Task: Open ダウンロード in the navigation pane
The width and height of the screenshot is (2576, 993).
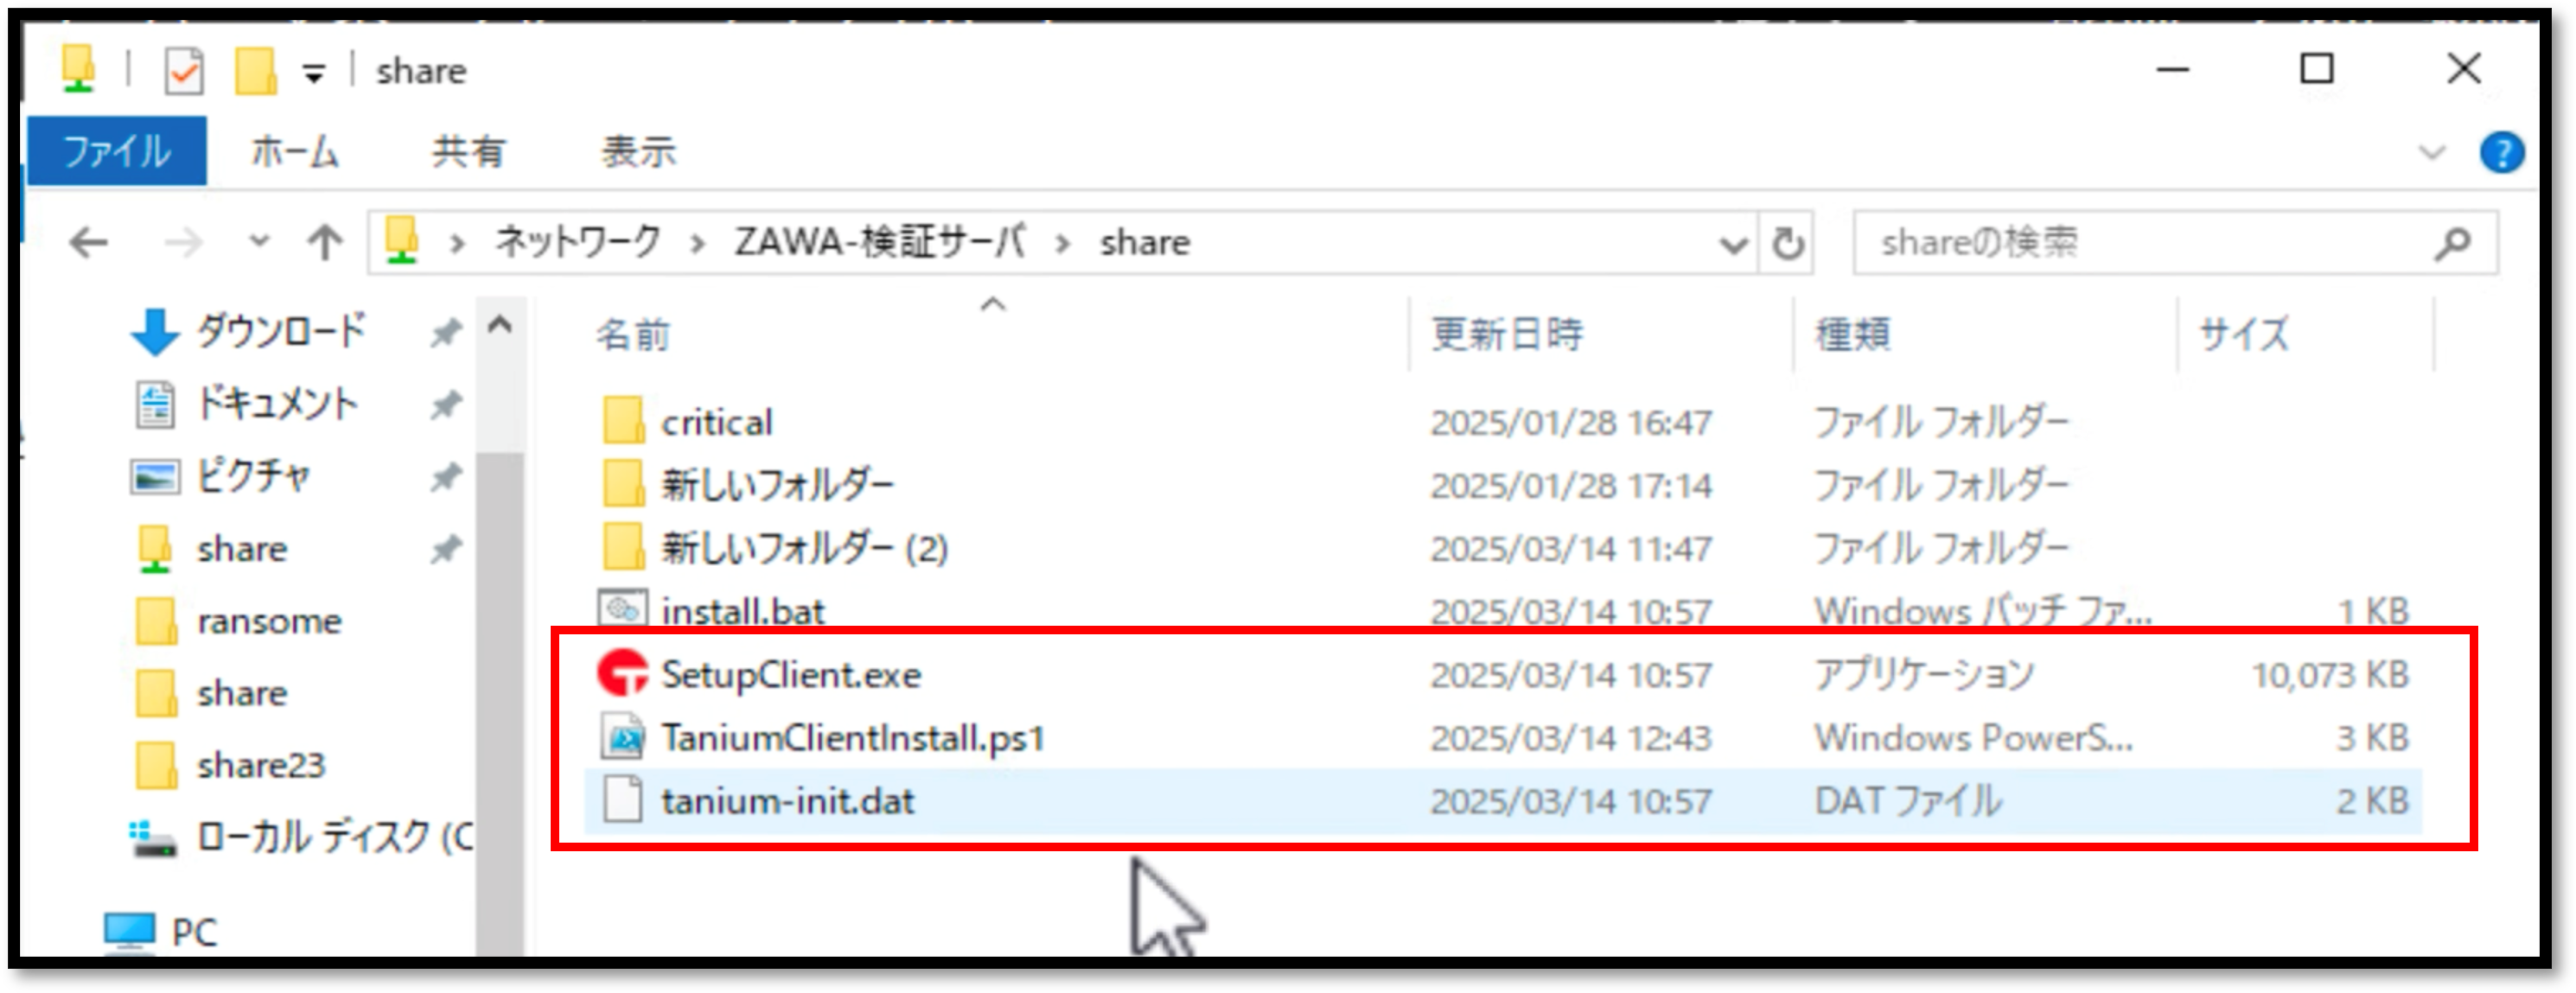Action: [282, 331]
